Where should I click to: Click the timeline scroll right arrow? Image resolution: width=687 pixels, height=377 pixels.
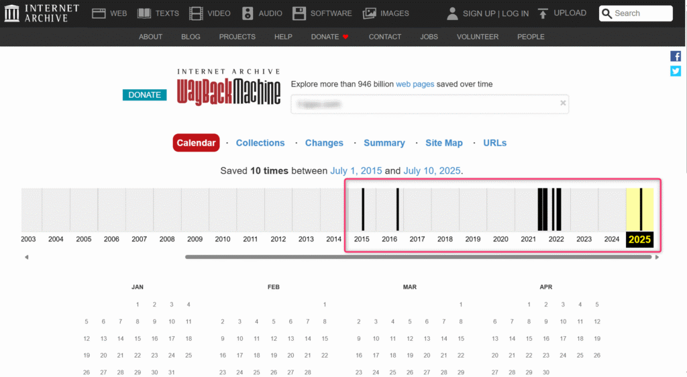pos(657,257)
